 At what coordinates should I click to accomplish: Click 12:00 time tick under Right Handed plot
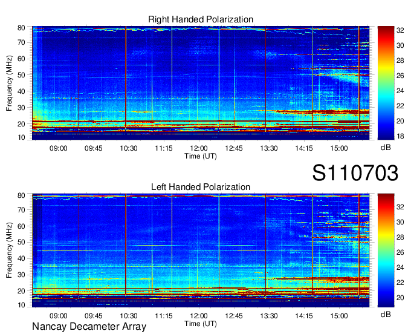199,148
